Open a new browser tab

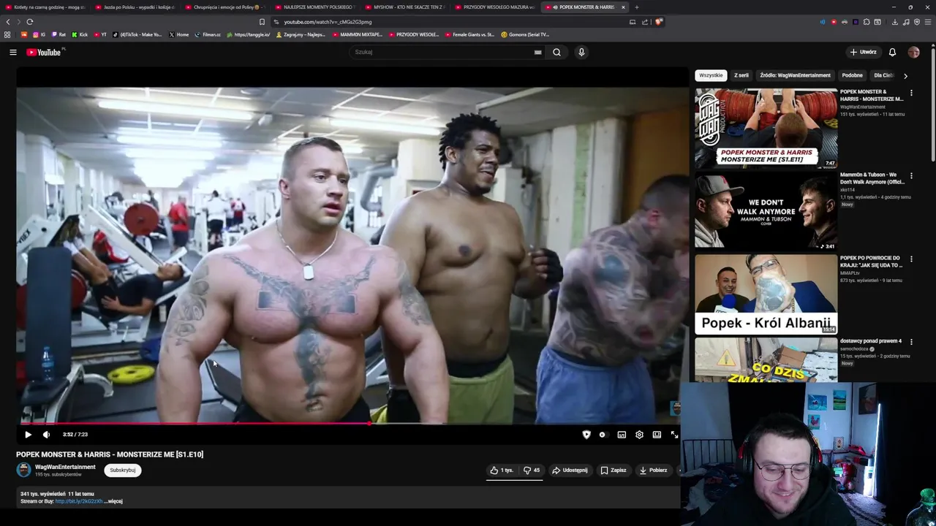[636, 7]
